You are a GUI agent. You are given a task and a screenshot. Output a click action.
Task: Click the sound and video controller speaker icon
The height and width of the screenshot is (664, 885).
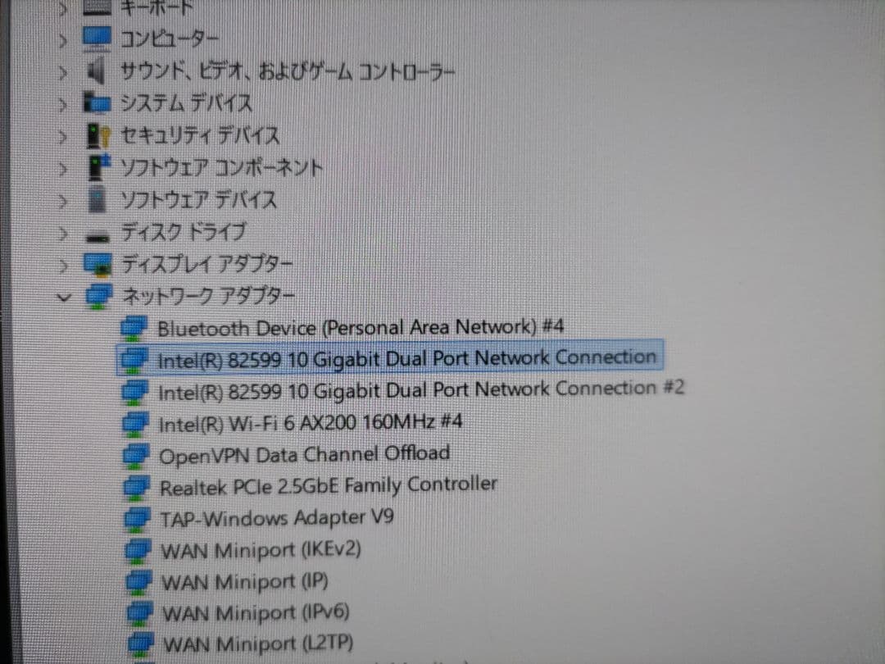coord(97,71)
